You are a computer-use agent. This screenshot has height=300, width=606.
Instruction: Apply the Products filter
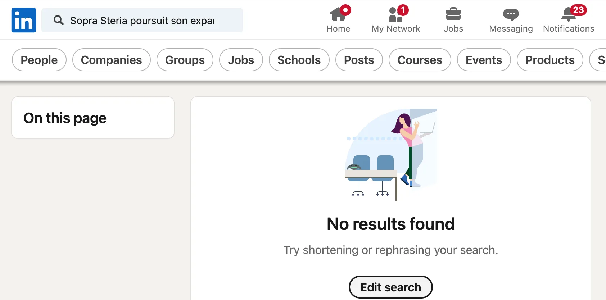pos(550,60)
